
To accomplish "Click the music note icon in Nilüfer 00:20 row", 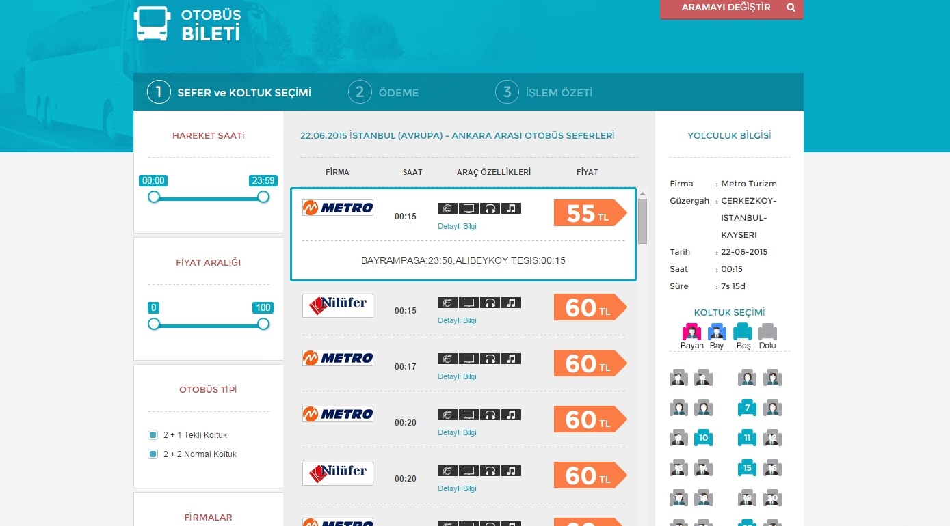I will coord(511,471).
